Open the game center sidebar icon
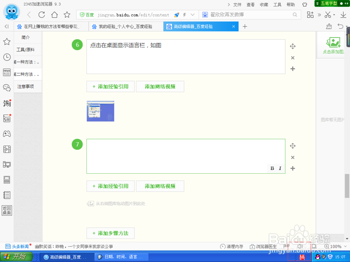The image size is (350, 262). 7,133
